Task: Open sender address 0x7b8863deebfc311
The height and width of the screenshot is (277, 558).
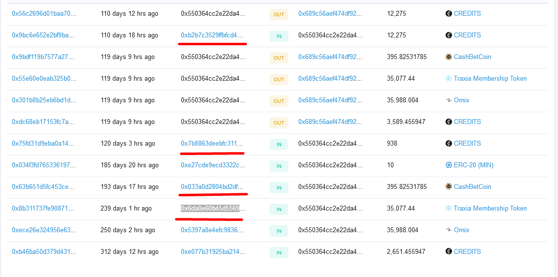Action: 213,144
